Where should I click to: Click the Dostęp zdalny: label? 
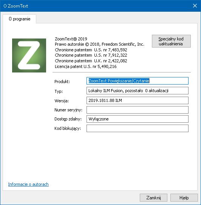[x=68, y=119]
